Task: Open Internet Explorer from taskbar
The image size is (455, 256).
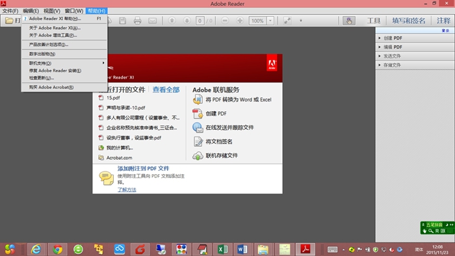Action: [36, 250]
